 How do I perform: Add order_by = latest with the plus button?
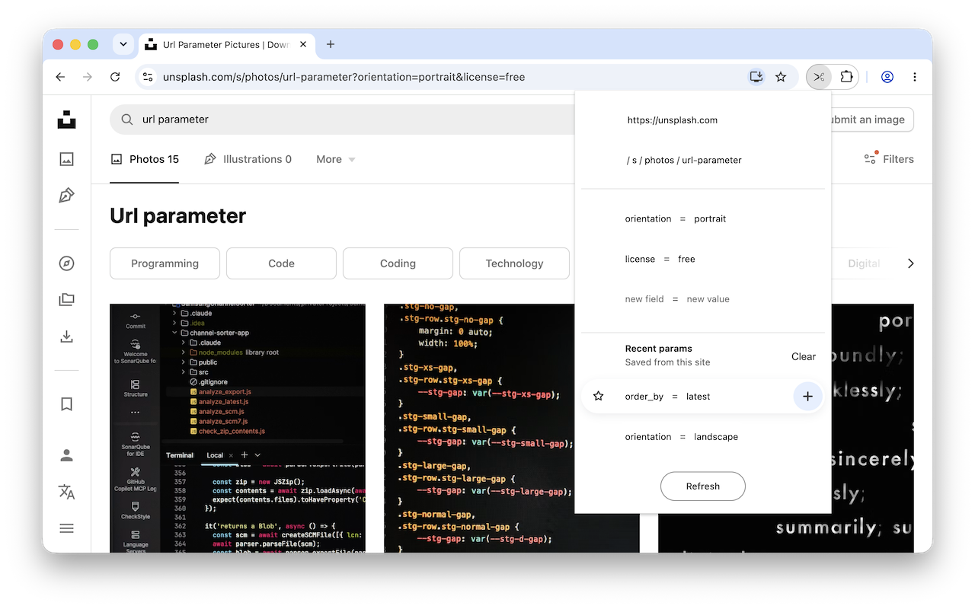[807, 397]
